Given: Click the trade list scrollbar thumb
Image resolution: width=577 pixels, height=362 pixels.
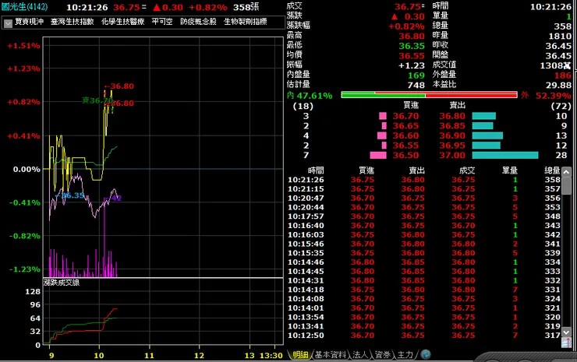Looking at the screenshot, I should (566, 185).
